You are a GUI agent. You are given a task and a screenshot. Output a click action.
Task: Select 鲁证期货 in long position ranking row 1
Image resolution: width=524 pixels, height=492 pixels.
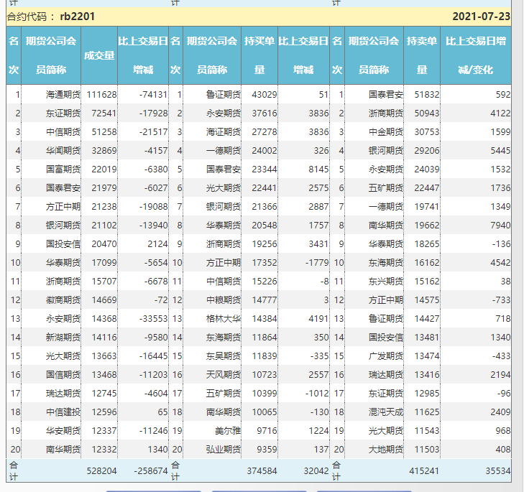[x=224, y=95]
